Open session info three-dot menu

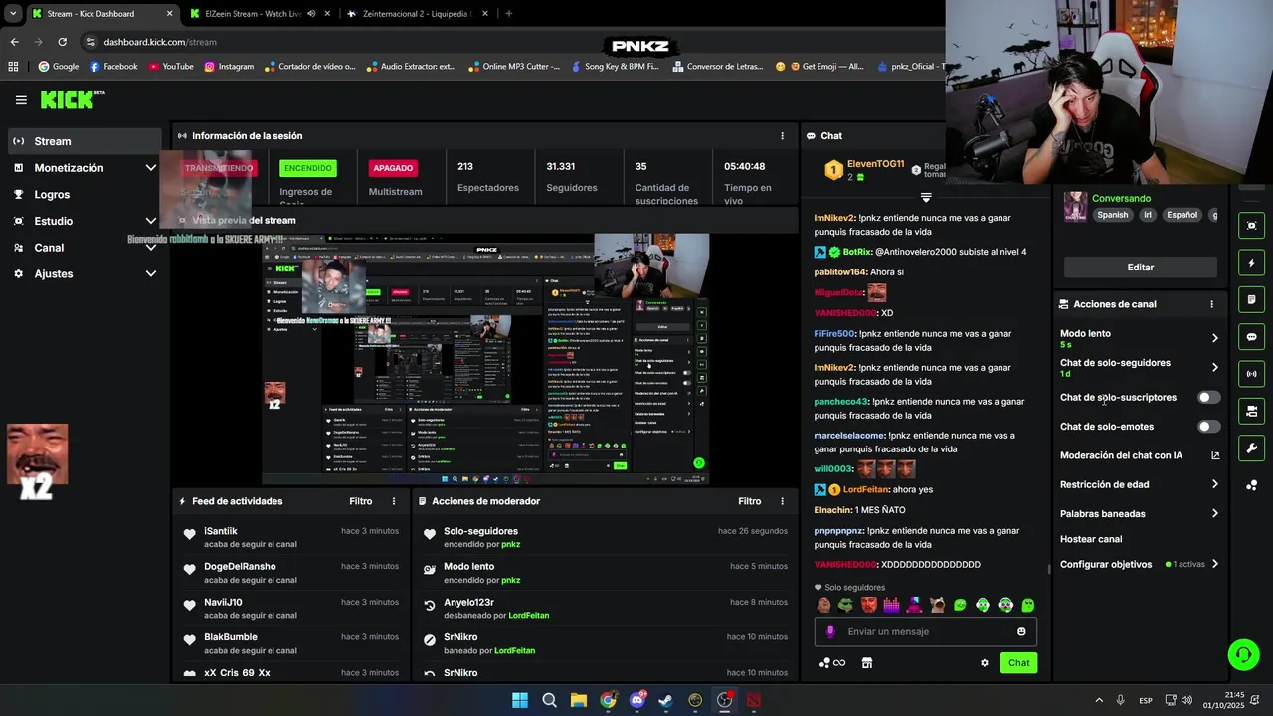[783, 136]
